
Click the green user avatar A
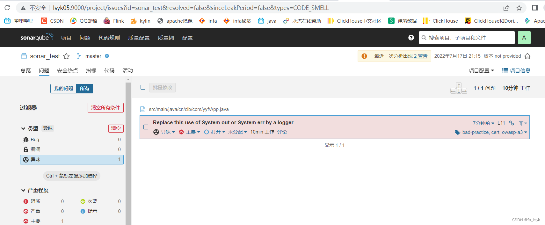pyautogui.click(x=524, y=38)
